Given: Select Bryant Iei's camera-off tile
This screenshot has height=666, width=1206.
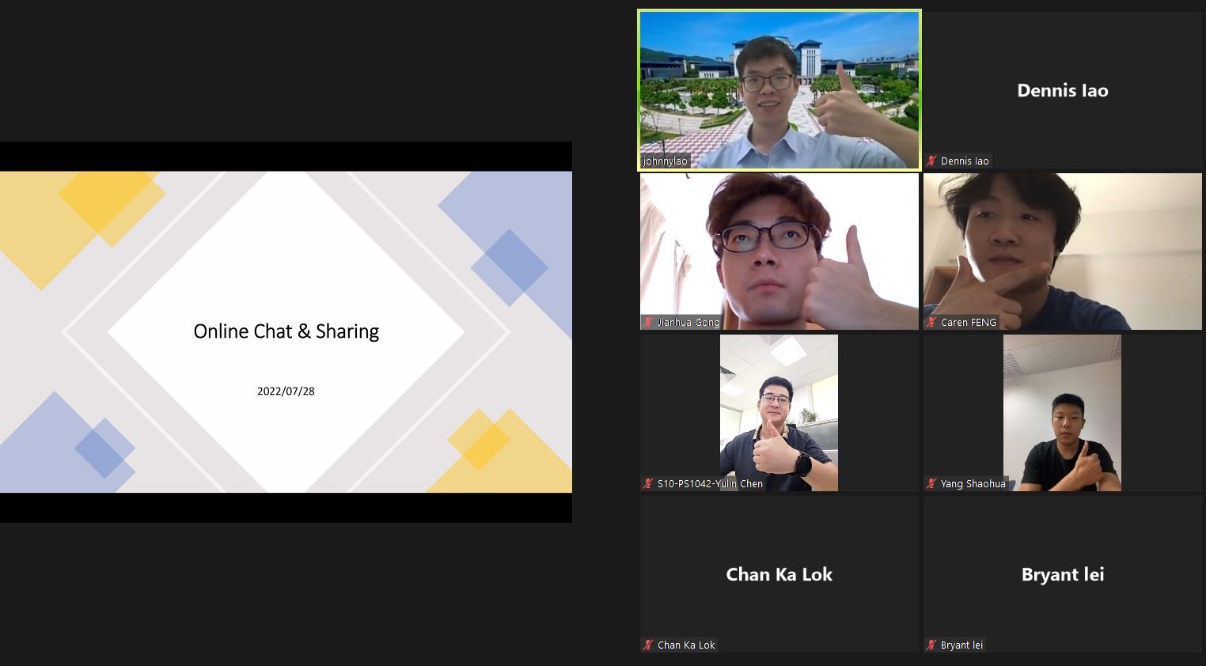Looking at the screenshot, I should tap(1062, 574).
